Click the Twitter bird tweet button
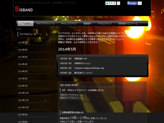Image resolution: width=164 pixels, height=123 pixels. (x=111, y=3)
